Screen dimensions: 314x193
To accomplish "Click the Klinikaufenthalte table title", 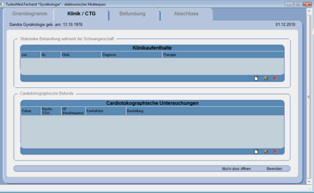I will 152,48.
